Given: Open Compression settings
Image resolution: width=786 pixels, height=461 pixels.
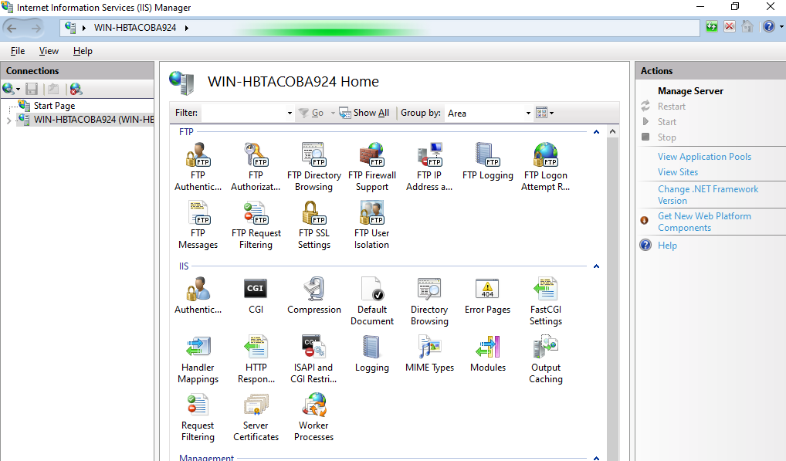Looking at the screenshot, I should point(313,296).
